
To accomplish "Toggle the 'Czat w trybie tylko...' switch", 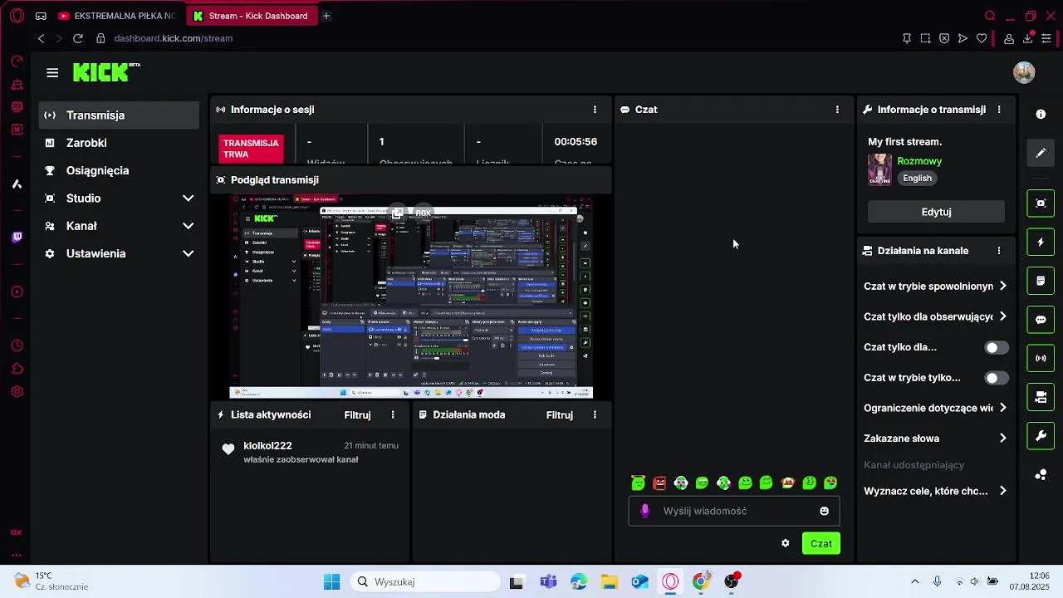I will (x=997, y=378).
